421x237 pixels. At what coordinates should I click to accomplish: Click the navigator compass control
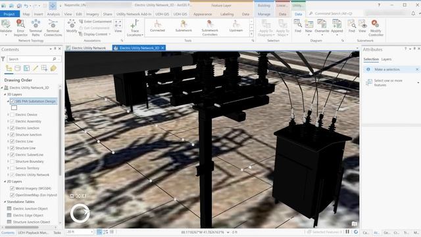pos(80,213)
